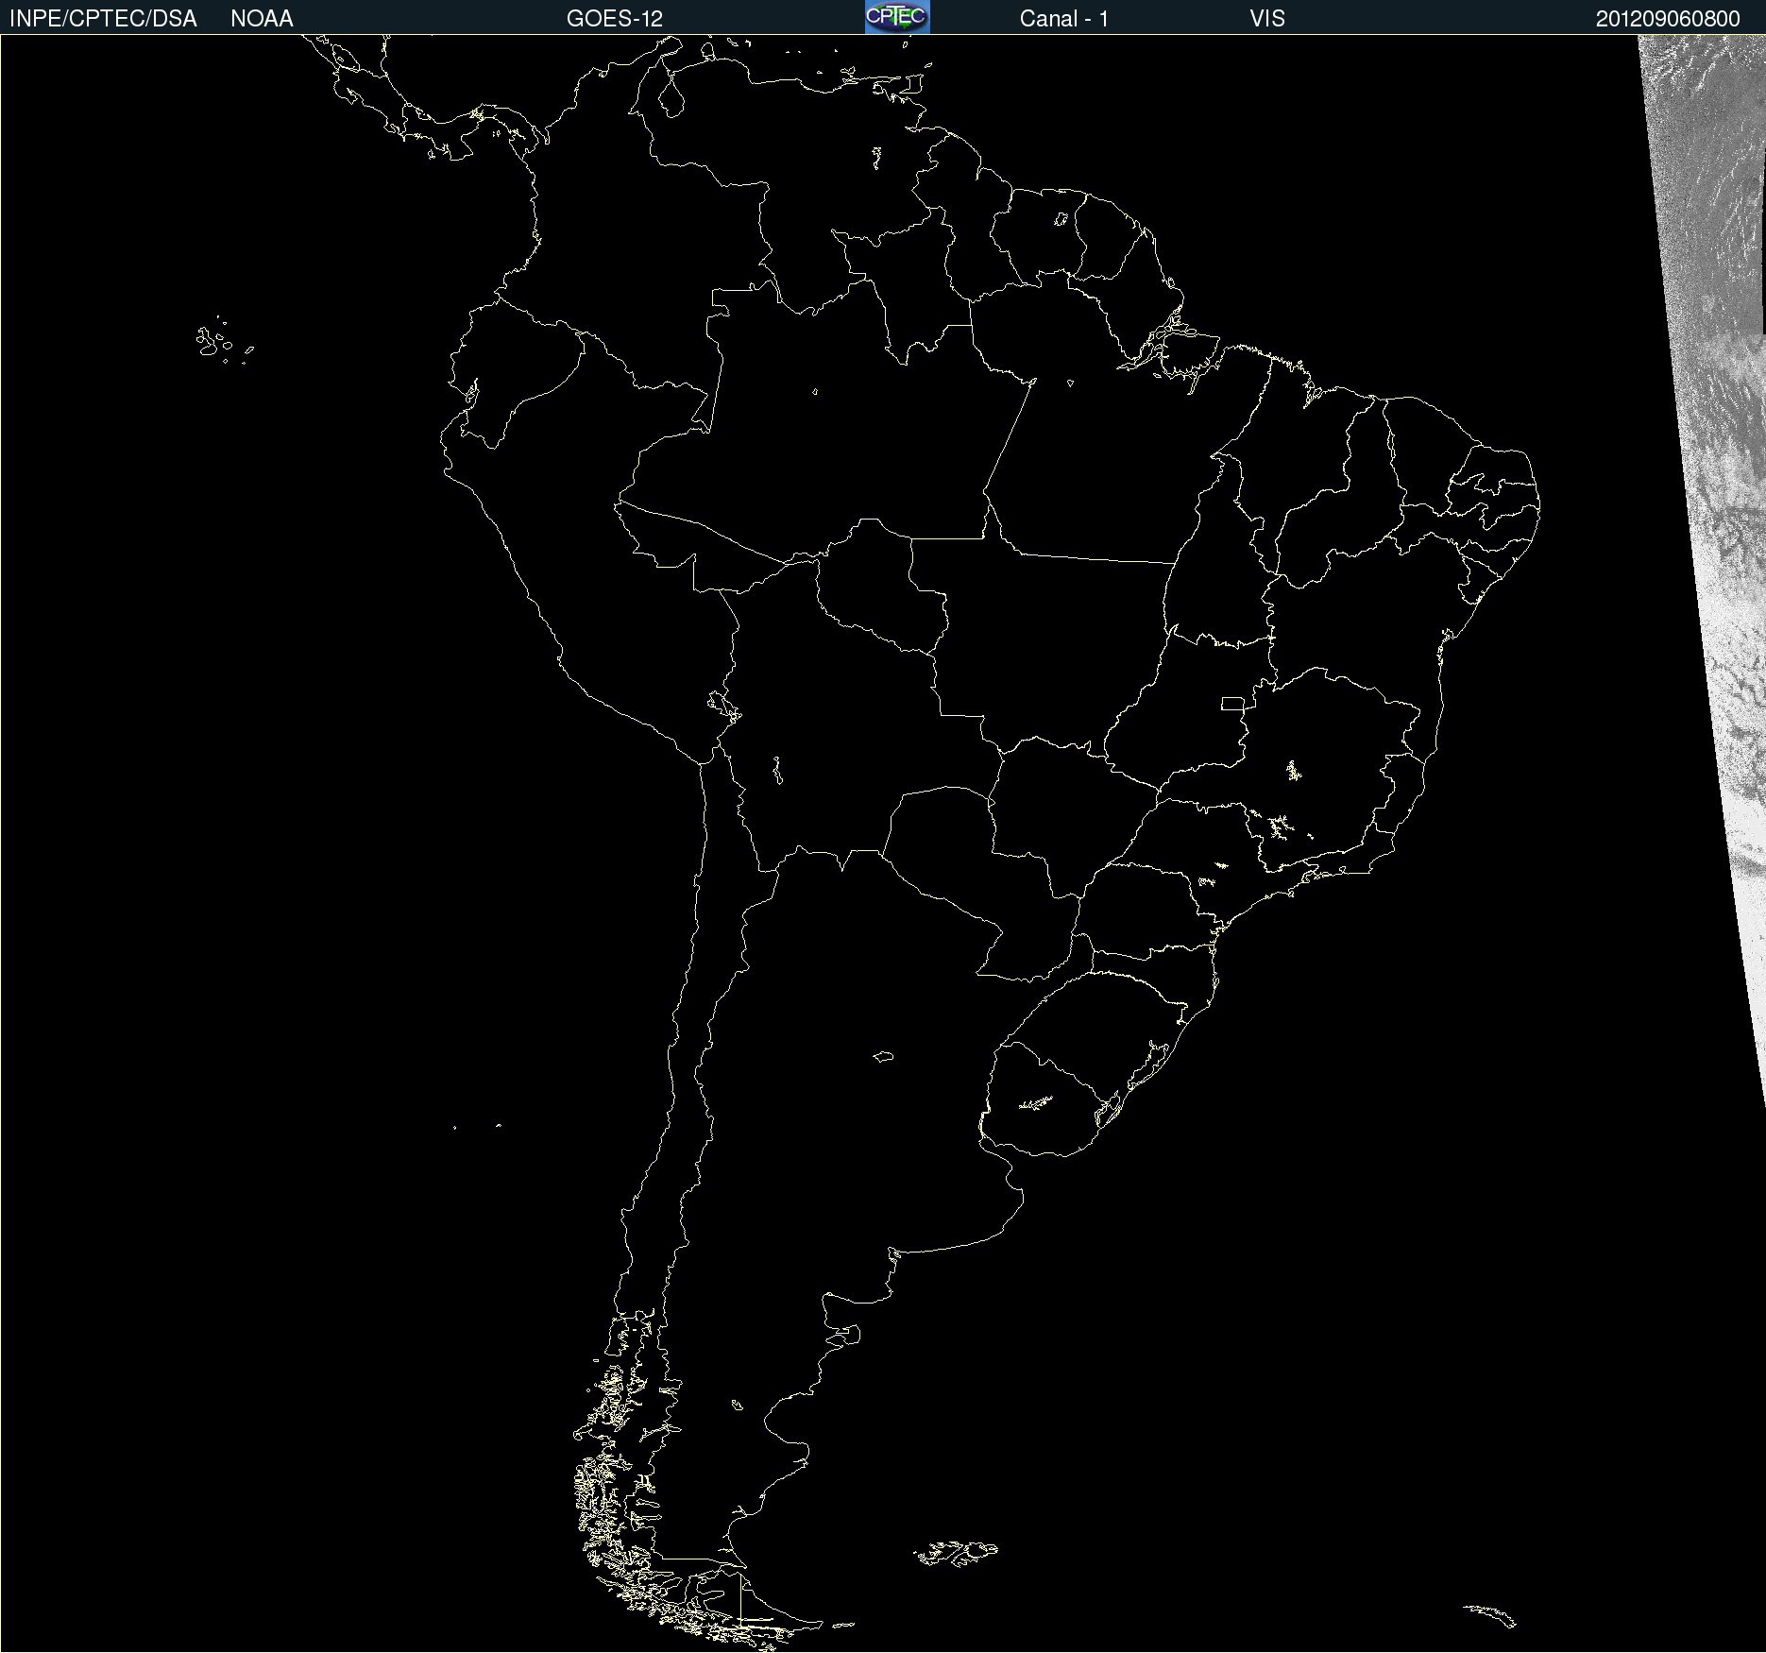Click the 201209060800 timestamp

tap(1668, 19)
